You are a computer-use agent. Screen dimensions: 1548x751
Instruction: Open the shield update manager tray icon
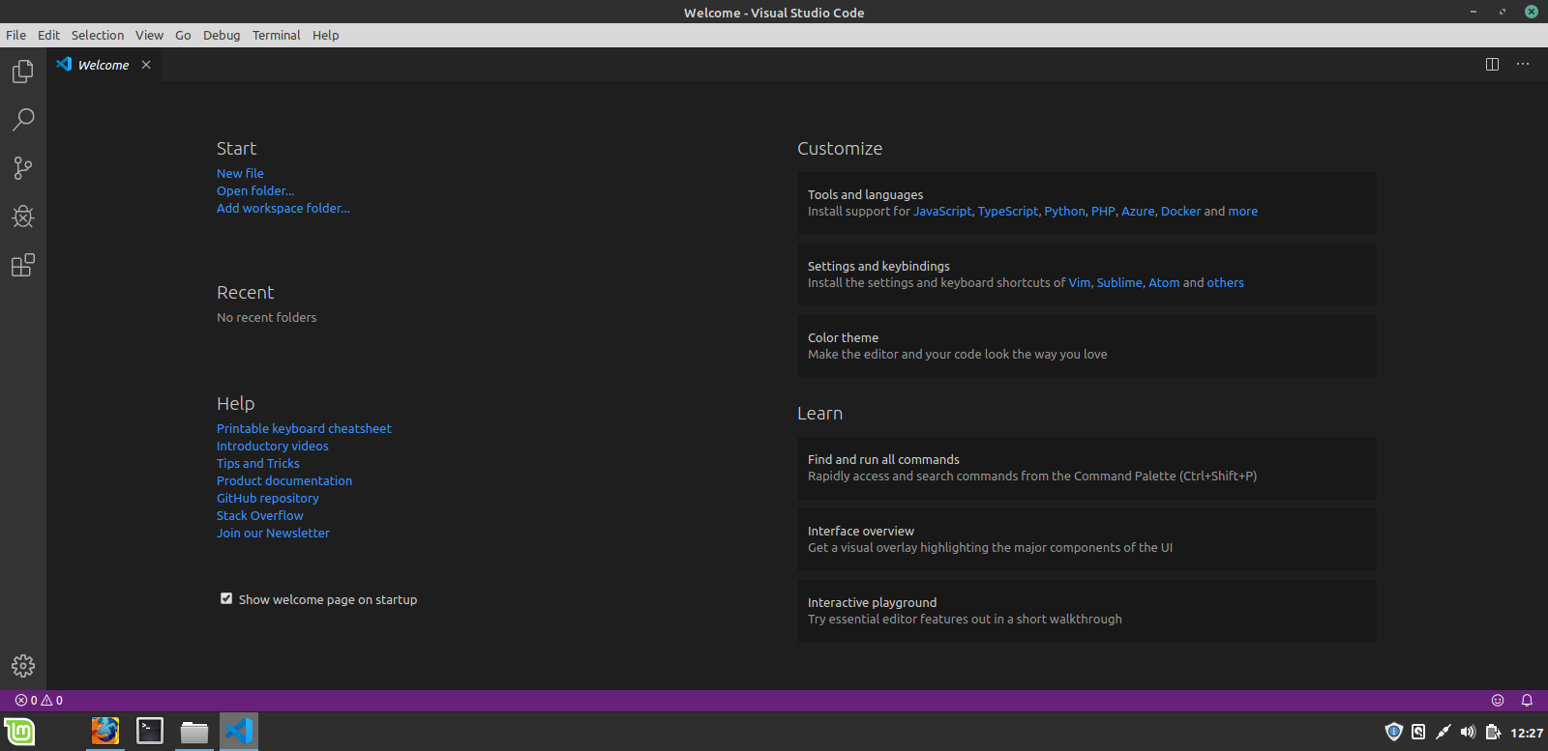pos(1393,732)
